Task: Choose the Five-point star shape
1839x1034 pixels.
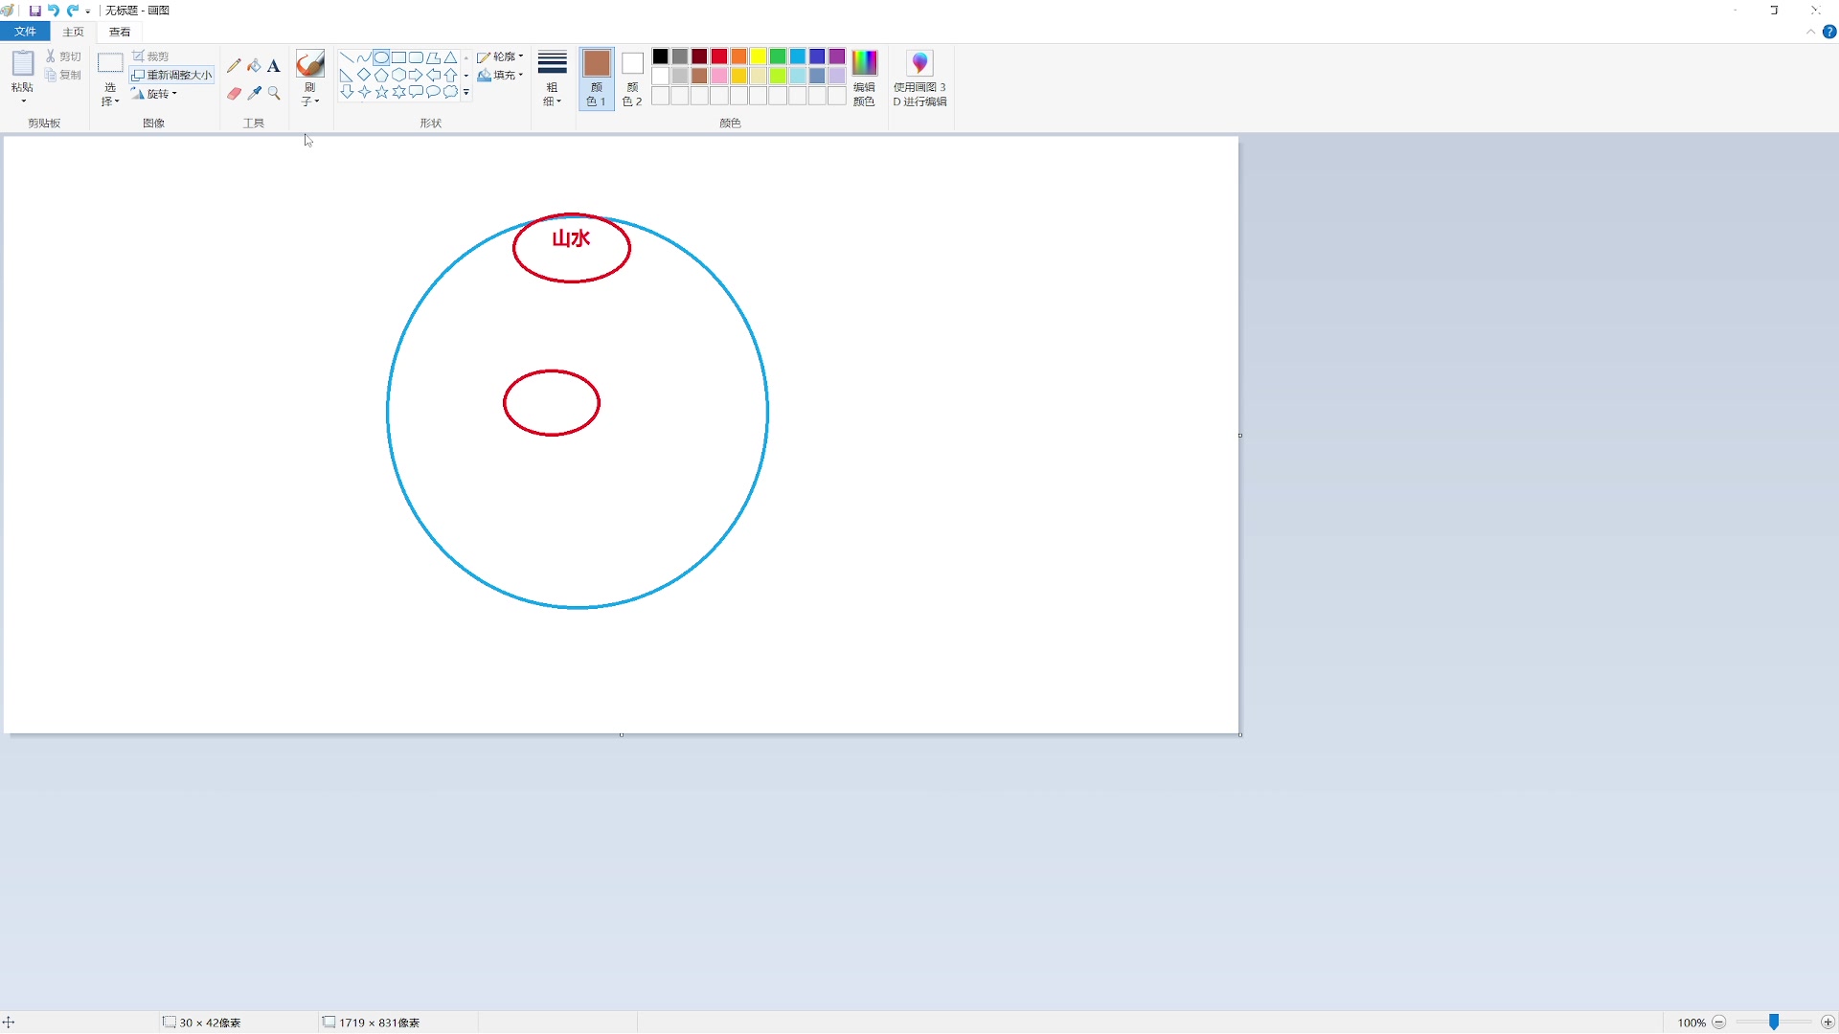Action: (381, 92)
